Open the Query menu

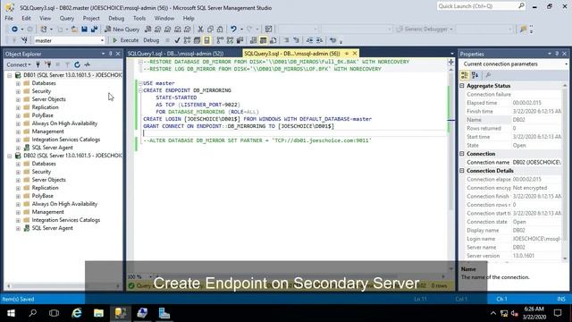tap(67, 18)
